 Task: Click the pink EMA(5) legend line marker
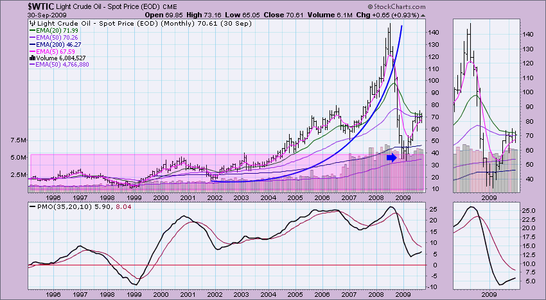(x=33, y=51)
